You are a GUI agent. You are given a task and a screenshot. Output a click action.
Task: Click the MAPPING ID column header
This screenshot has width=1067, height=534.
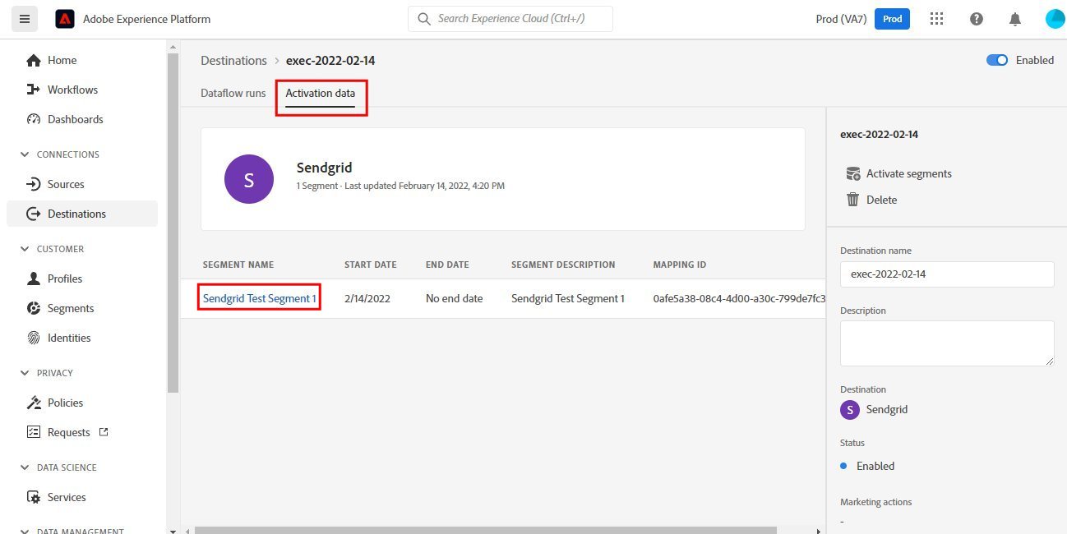pos(680,265)
